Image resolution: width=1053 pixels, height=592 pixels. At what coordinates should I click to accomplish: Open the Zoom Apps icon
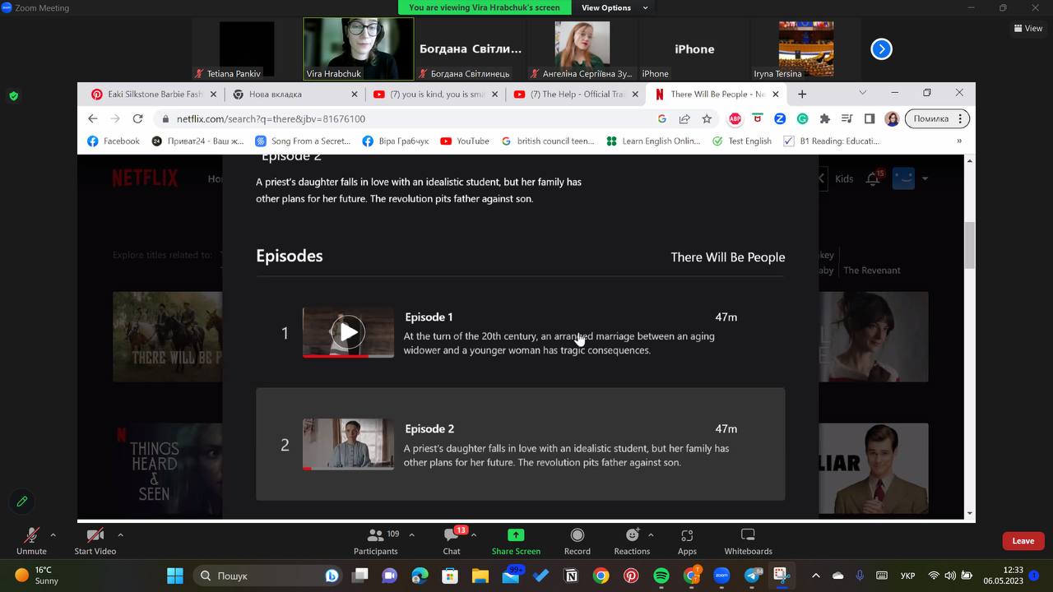[687, 535]
